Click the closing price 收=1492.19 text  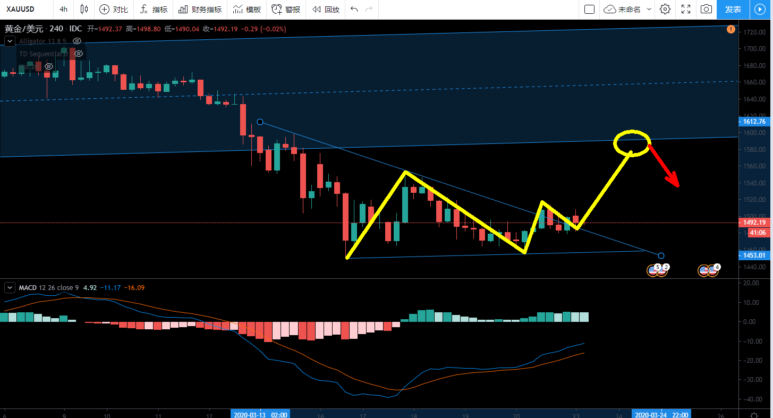point(220,29)
